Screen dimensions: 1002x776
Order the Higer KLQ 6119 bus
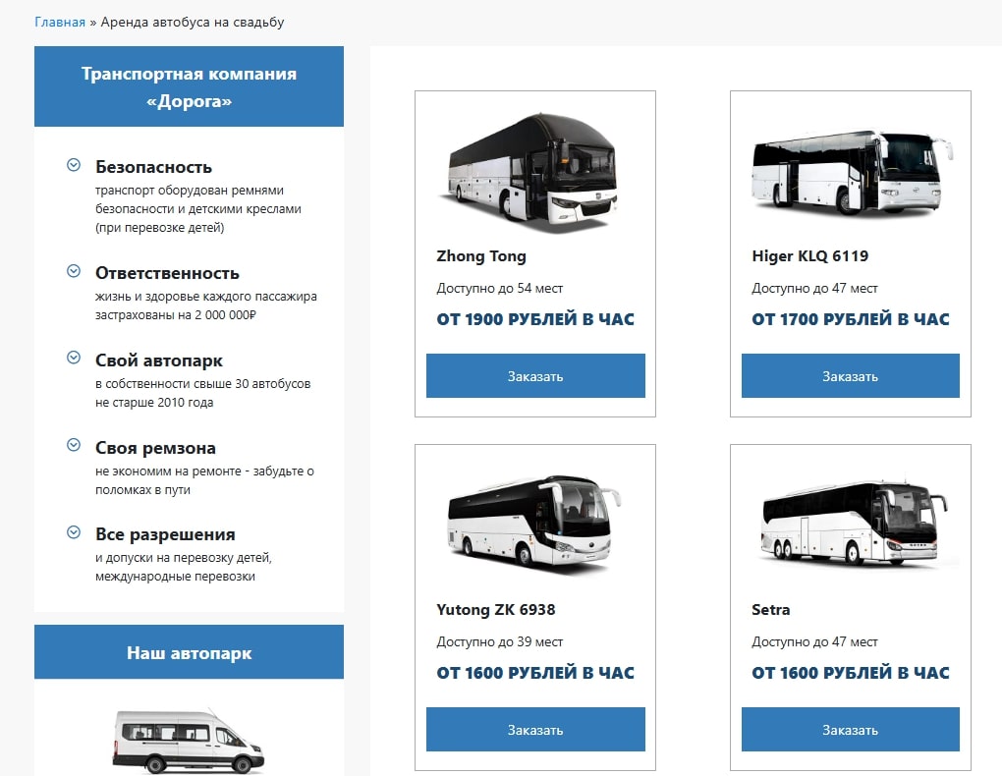point(851,376)
